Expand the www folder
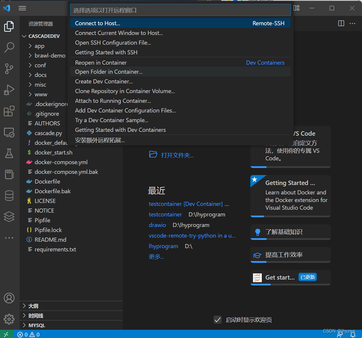 click(x=30, y=95)
